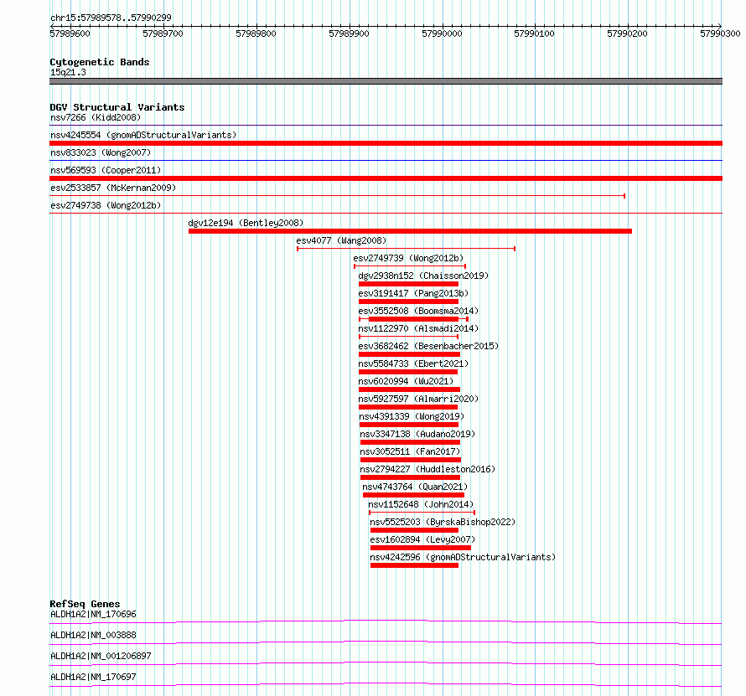Viewport: 746px width, 696px height.
Task: Select the 57989800 ruler coordinate
Action: tap(256, 34)
